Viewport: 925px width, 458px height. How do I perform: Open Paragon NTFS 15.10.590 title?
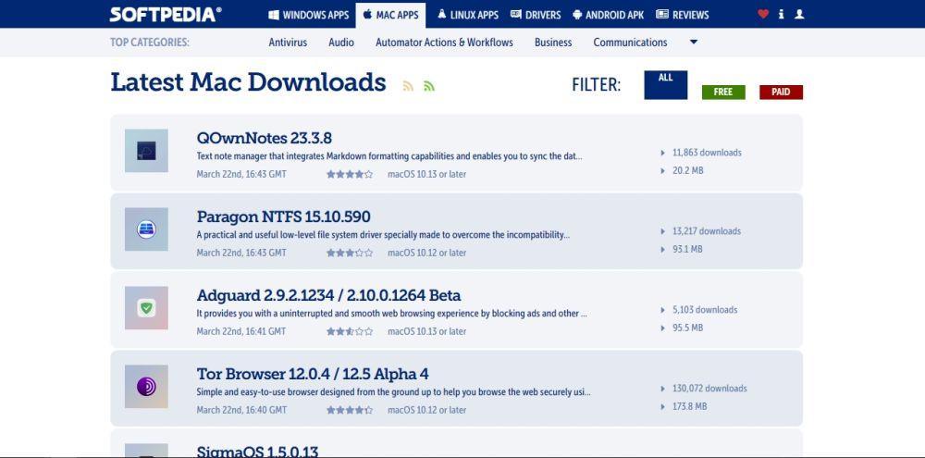(284, 217)
